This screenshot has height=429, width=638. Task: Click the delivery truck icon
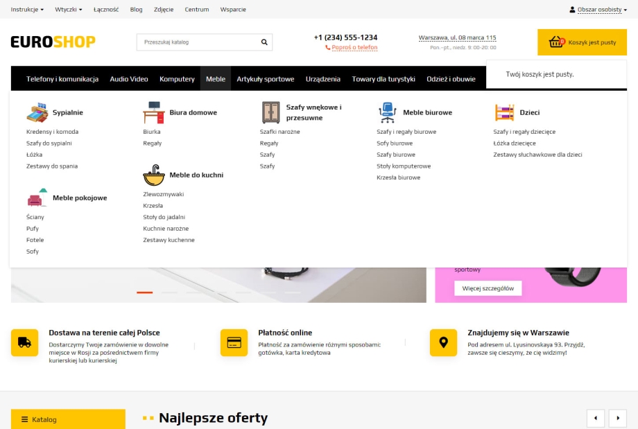24,342
